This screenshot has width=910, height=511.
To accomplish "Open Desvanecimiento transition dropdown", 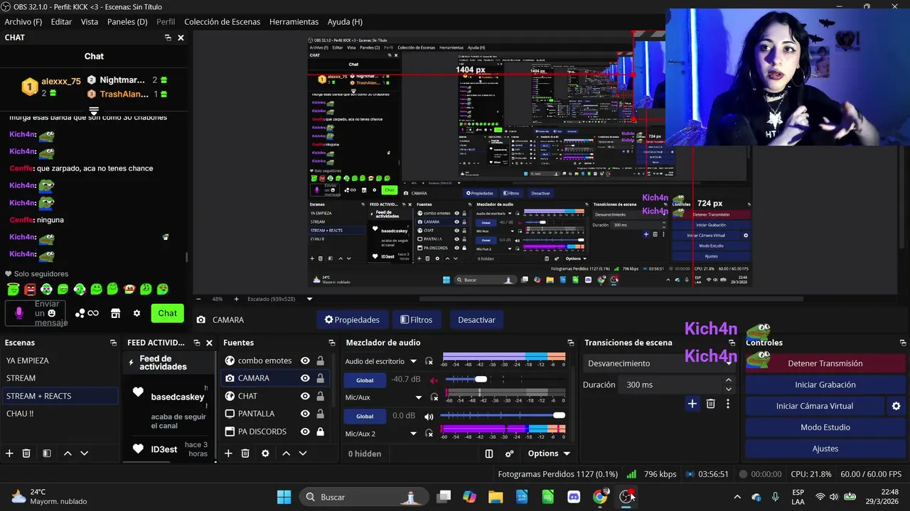I will coord(658,363).
